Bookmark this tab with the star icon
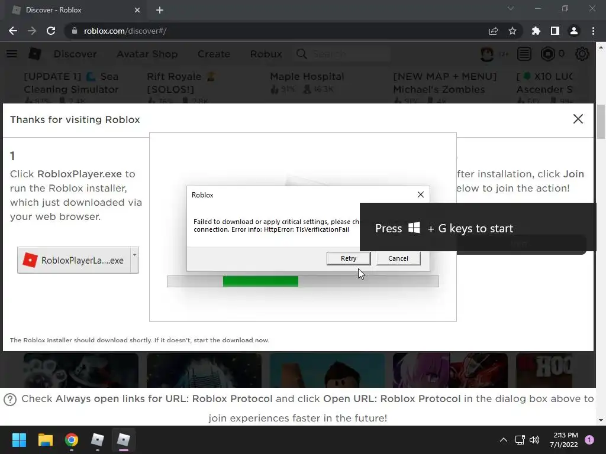Image resolution: width=606 pixels, height=454 pixels. pos(512,31)
